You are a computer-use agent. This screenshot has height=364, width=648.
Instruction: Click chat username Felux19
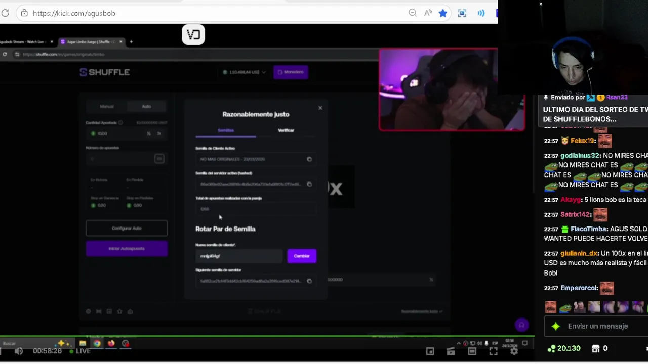point(582,141)
